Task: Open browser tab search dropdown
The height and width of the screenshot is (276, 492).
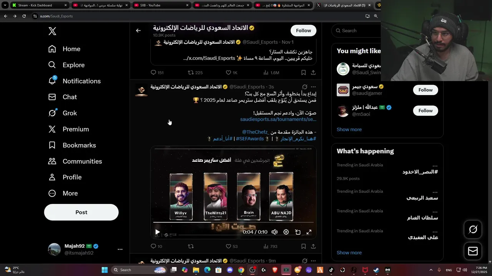Action: [x=5, y=5]
